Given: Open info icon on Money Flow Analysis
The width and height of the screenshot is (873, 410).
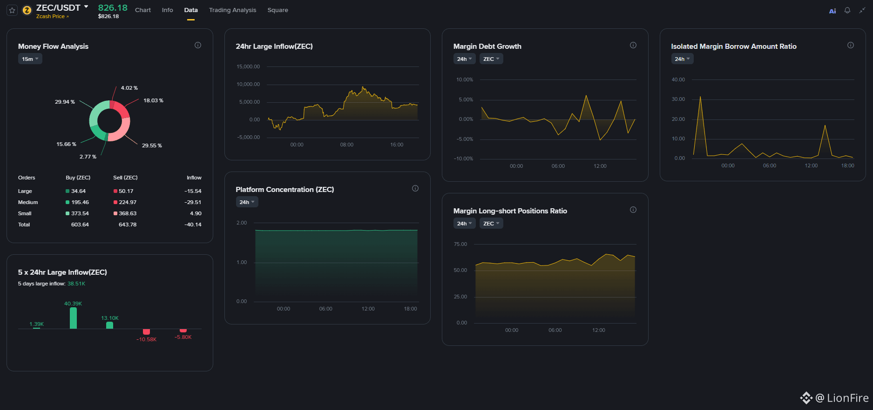Looking at the screenshot, I should coord(198,45).
